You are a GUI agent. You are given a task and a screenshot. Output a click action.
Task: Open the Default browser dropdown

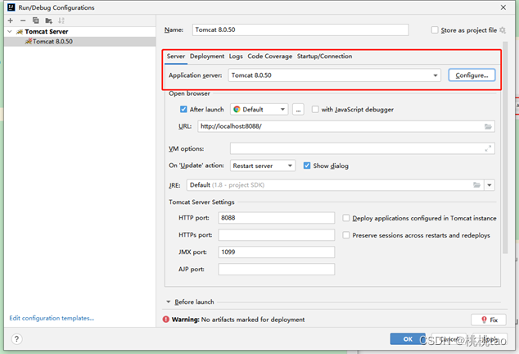coord(259,109)
